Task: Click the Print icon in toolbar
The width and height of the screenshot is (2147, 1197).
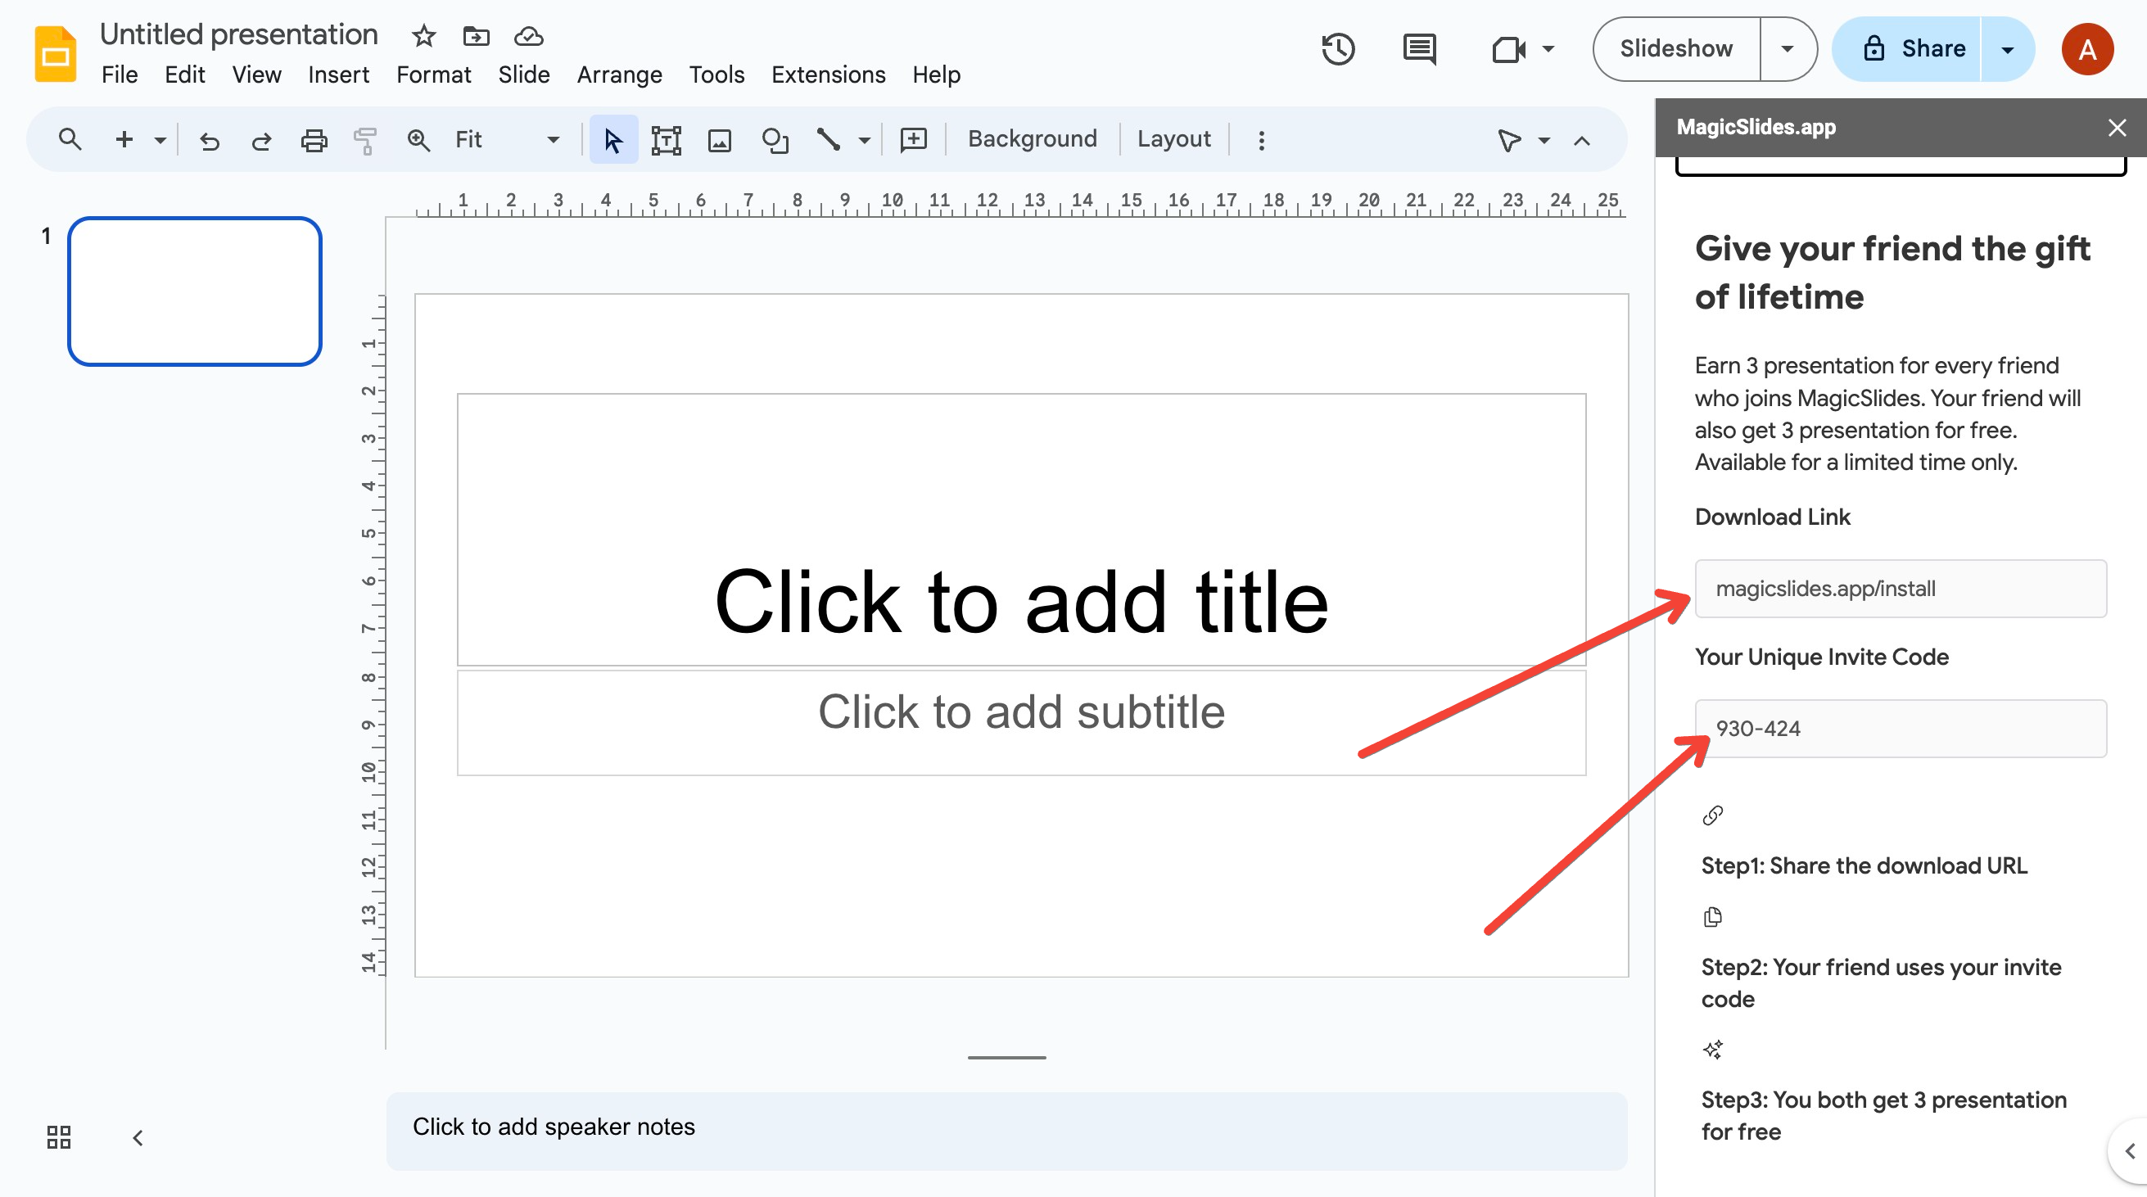Action: coord(314,140)
